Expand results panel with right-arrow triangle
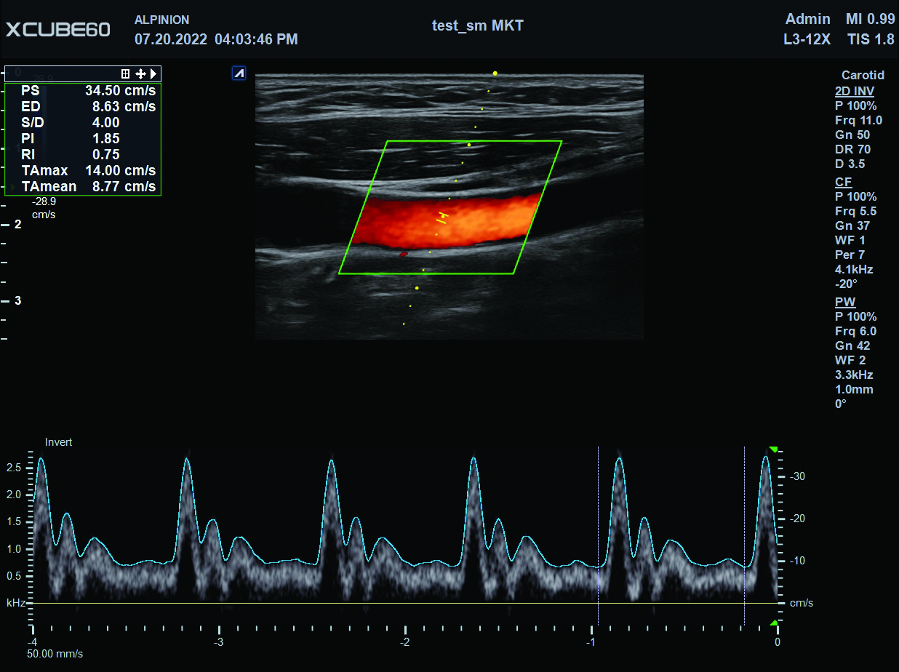Image resolution: width=899 pixels, height=672 pixels. [153, 73]
